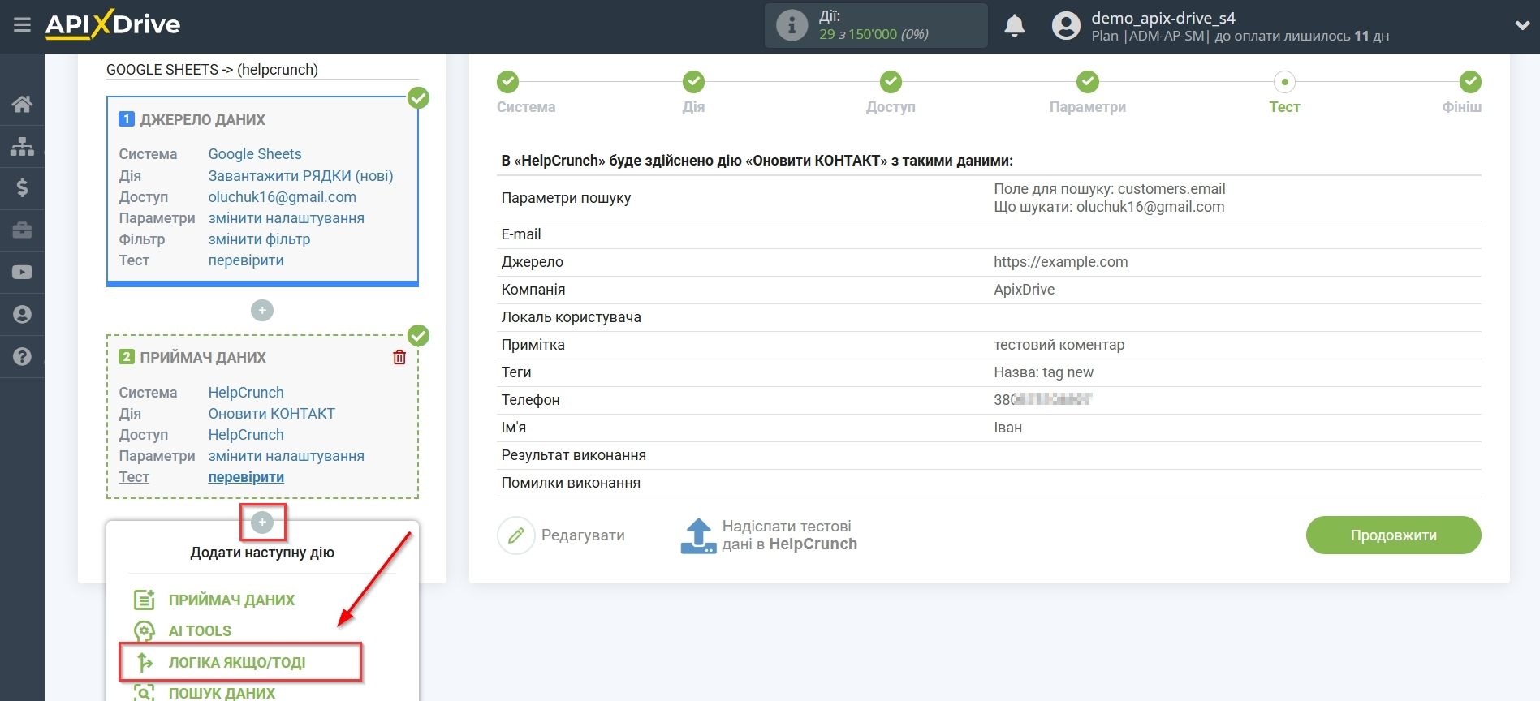Click Завантажити РЯДКИ (нові) link
1540x701 pixels.
coord(300,176)
